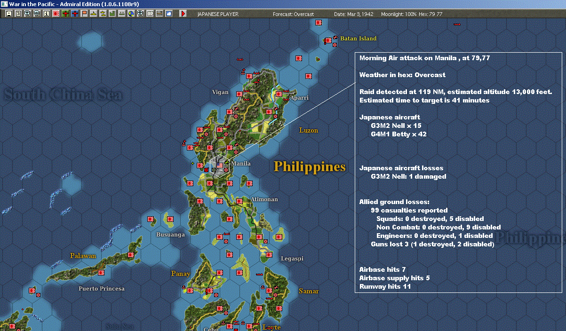
Task: Click the rising sun flag toolbar icon
Action: tap(56, 14)
